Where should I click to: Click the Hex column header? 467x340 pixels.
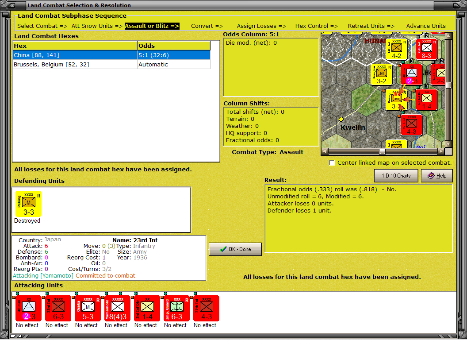coord(75,46)
